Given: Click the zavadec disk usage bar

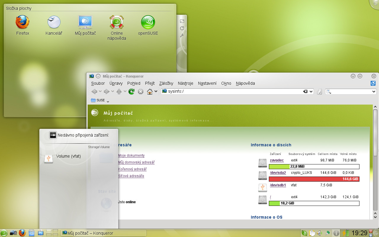Looking at the screenshot, I should pyautogui.click(x=314, y=166).
